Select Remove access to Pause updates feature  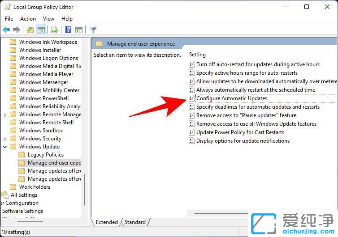(247, 115)
